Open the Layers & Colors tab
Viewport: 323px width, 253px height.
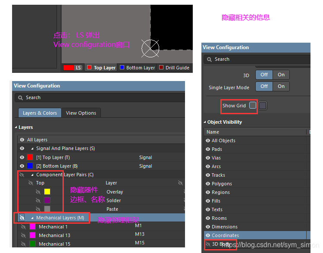40,113
